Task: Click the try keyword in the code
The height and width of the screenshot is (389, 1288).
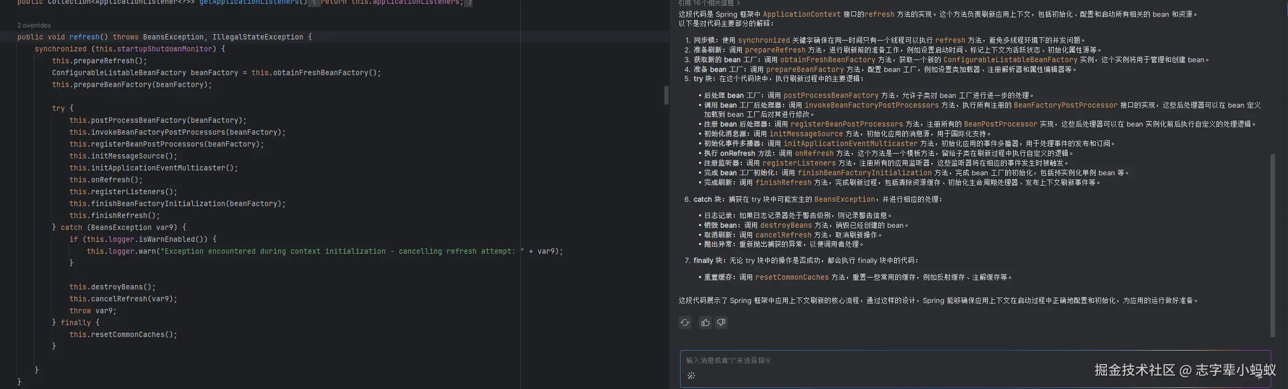Action: (59, 108)
